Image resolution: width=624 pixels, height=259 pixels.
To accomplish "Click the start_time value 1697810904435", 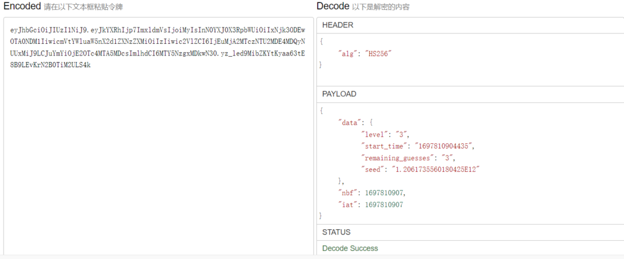I will pos(444,146).
